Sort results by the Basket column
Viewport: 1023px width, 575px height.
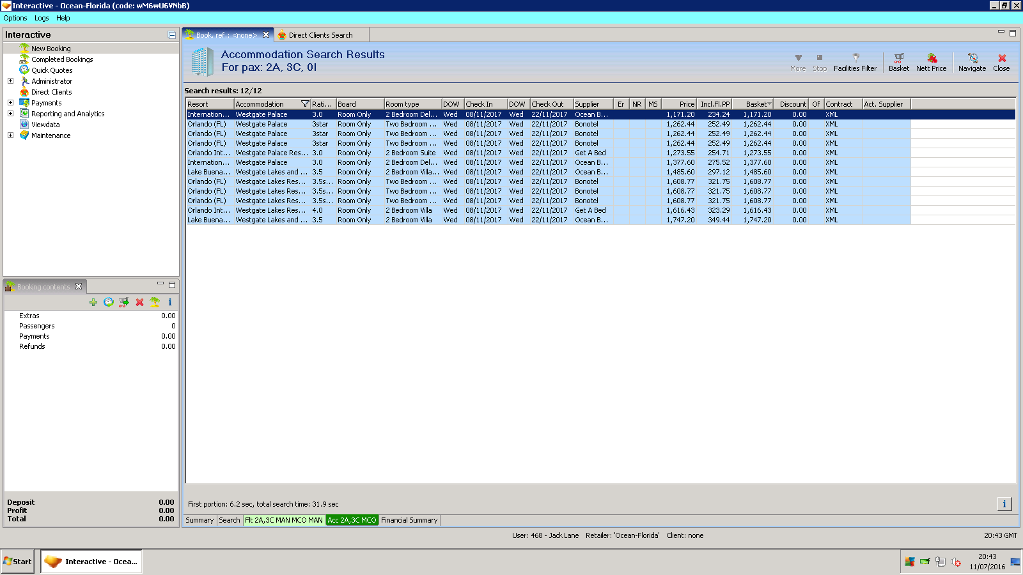coord(756,104)
